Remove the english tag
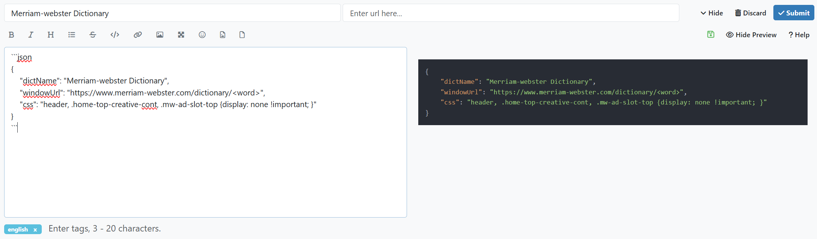This screenshot has height=239, width=817. (x=35, y=230)
